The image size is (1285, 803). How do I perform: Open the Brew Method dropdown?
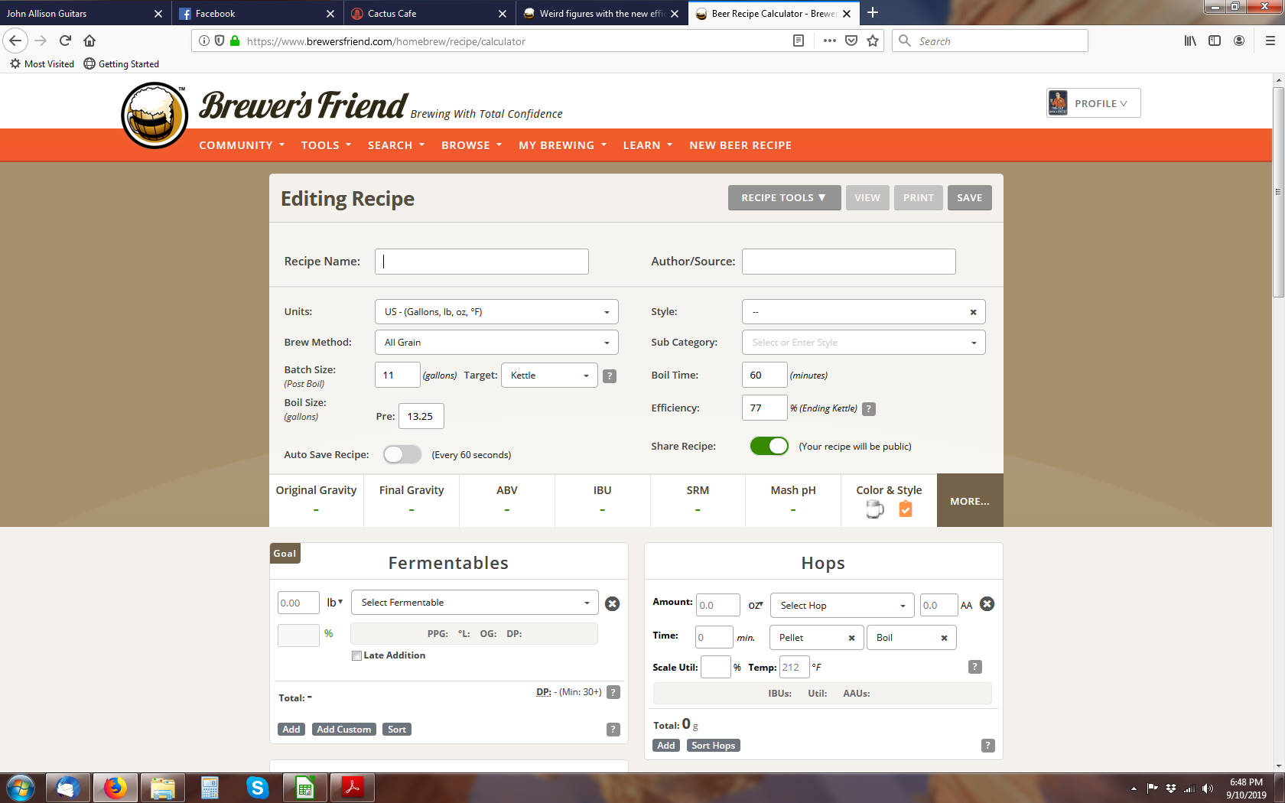tap(496, 343)
